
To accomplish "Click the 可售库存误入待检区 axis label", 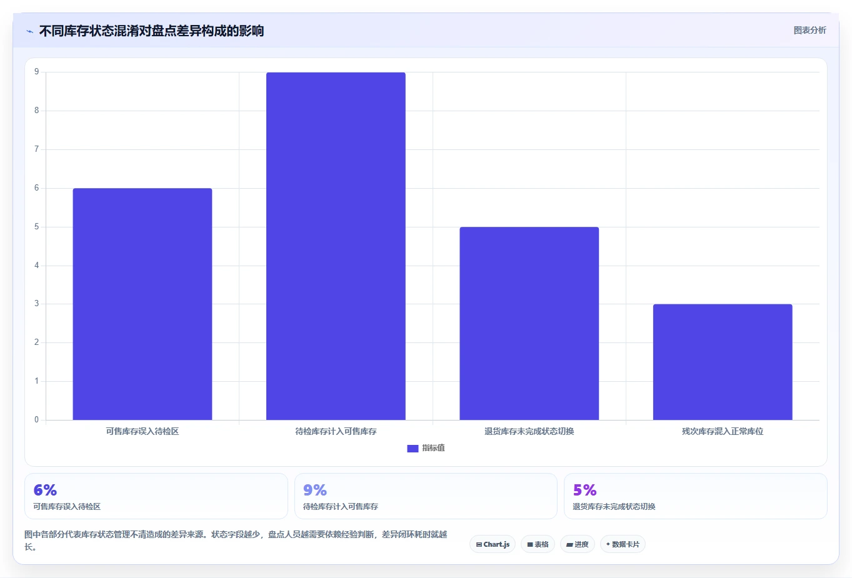I will (x=143, y=431).
